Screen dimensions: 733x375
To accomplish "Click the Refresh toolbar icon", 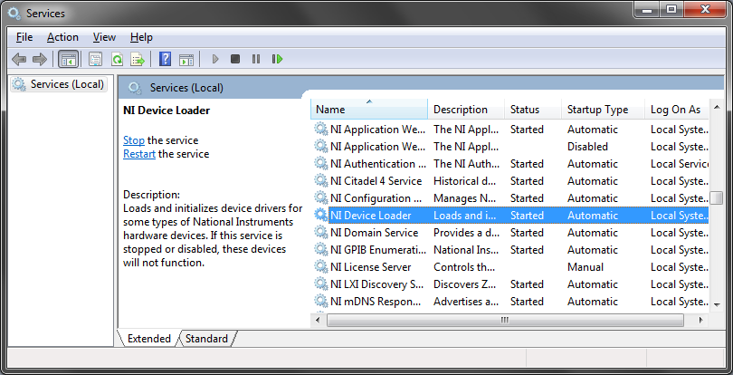I will pos(117,59).
